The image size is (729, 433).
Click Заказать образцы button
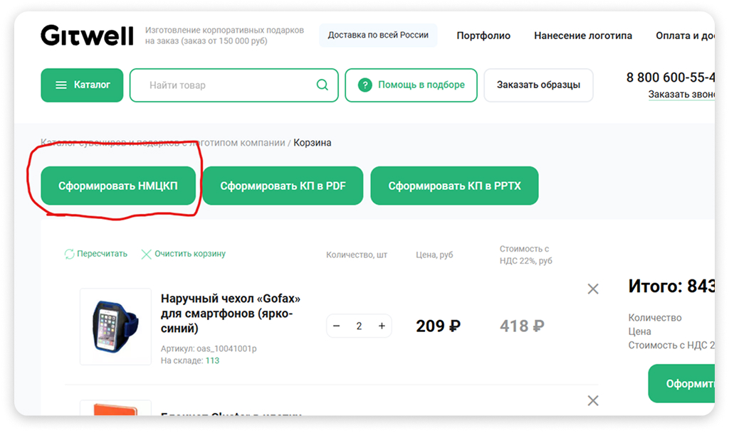(538, 85)
